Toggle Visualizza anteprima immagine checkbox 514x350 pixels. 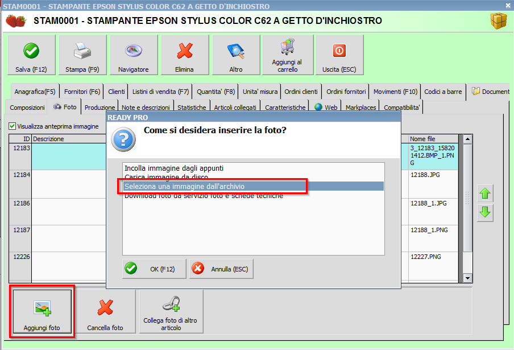pos(13,126)
